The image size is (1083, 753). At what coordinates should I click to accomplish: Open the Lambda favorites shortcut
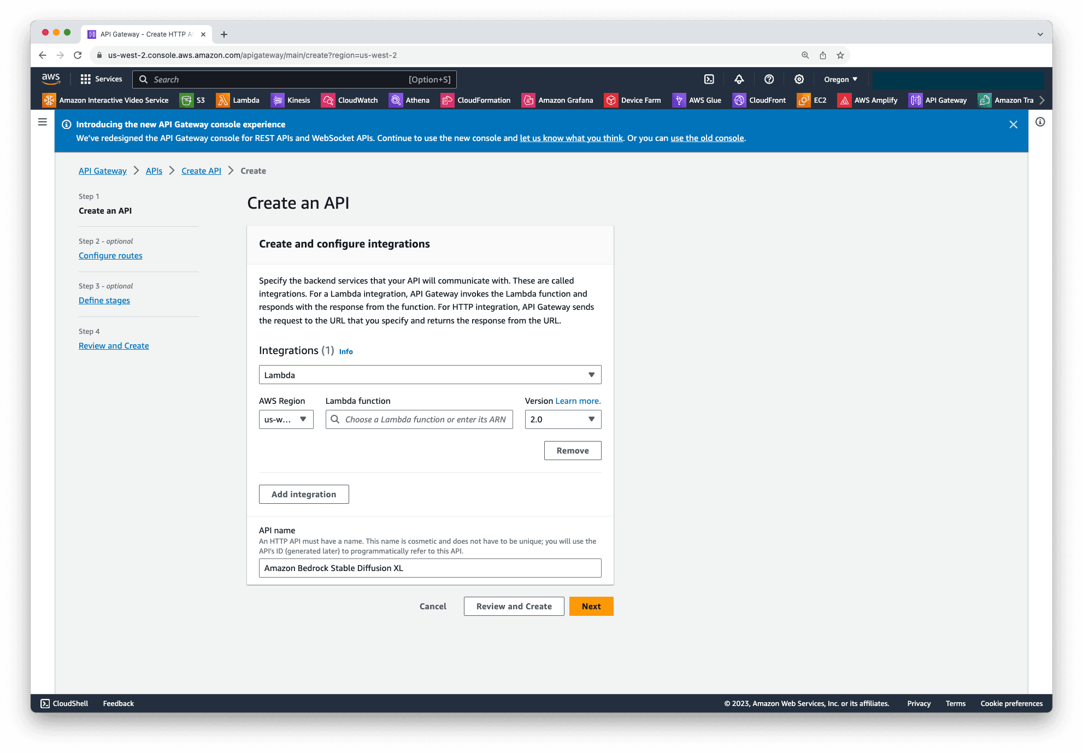click(x=238, y=100)
